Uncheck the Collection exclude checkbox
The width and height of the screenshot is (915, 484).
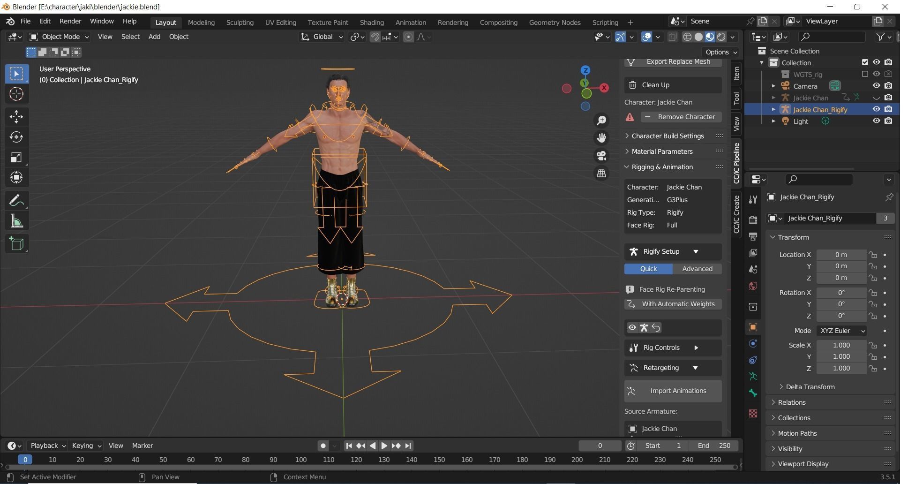click(865, 62)
